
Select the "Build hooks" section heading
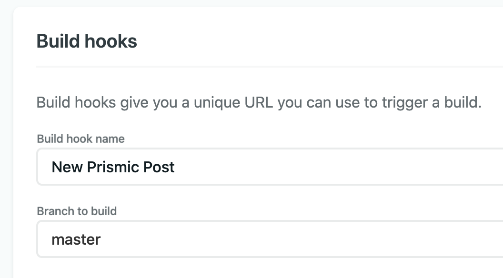click(87, 41)
